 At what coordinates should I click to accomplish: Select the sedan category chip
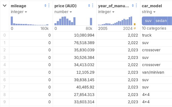(x=161, y=21)
